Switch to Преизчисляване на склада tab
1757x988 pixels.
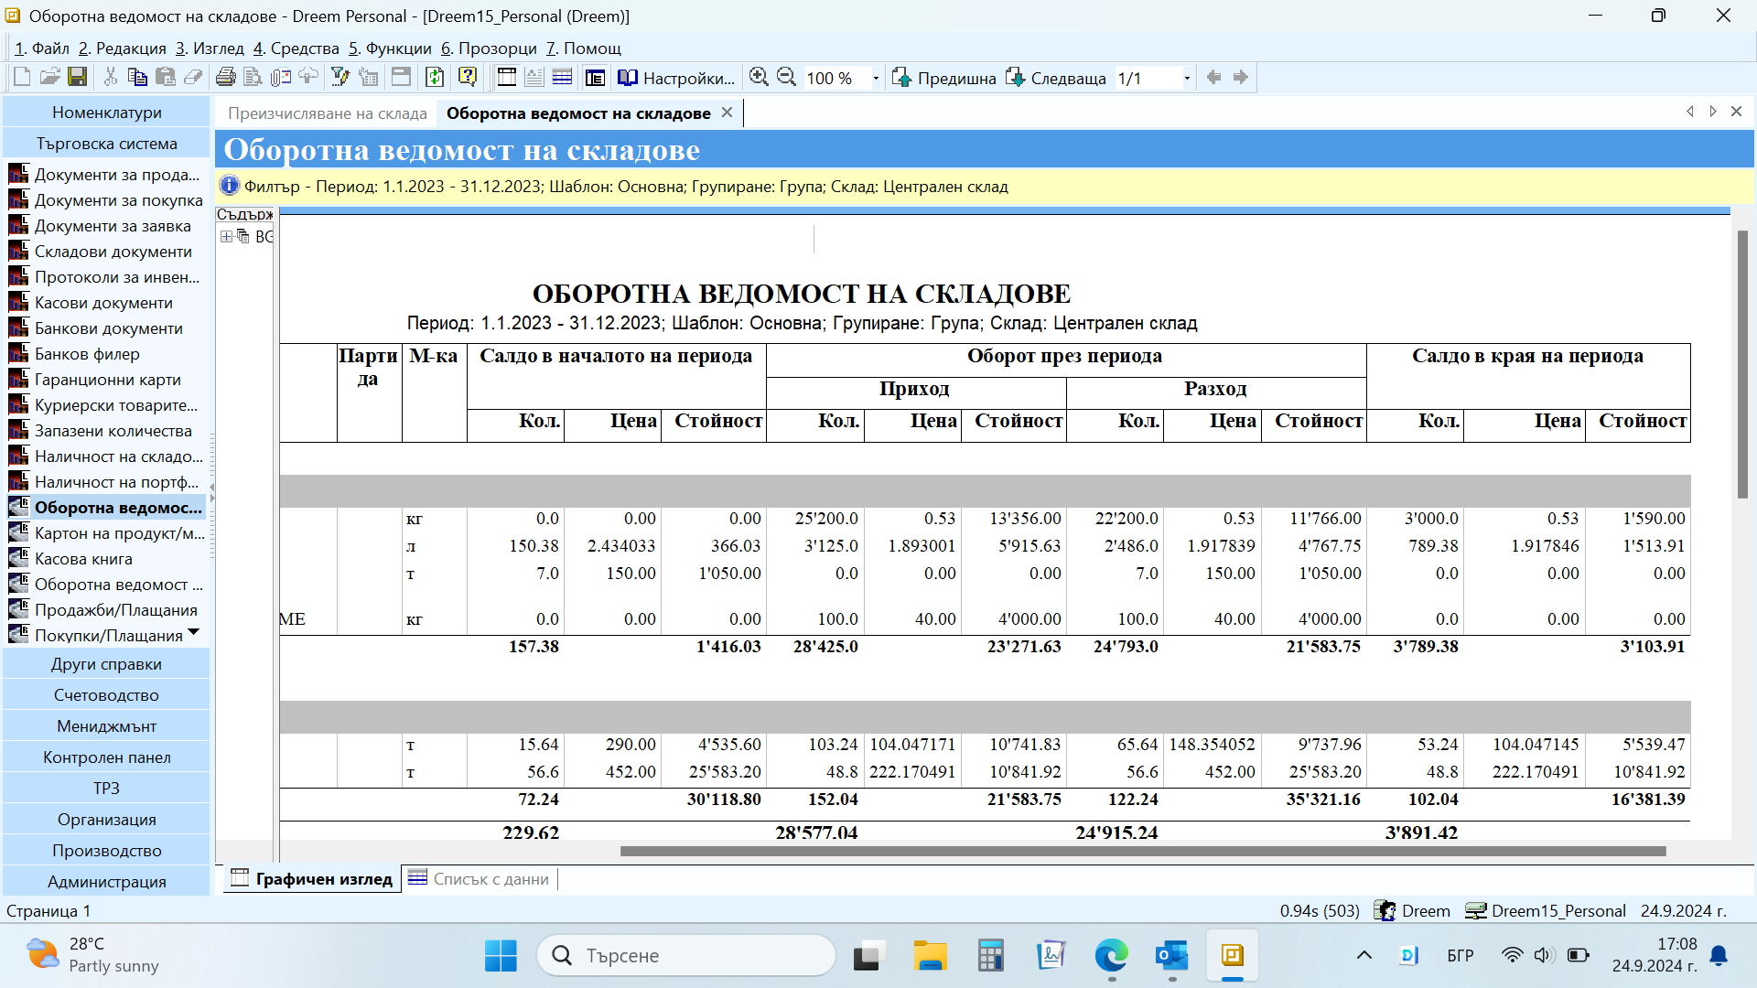pyautogui.click(x=327, y=113)
